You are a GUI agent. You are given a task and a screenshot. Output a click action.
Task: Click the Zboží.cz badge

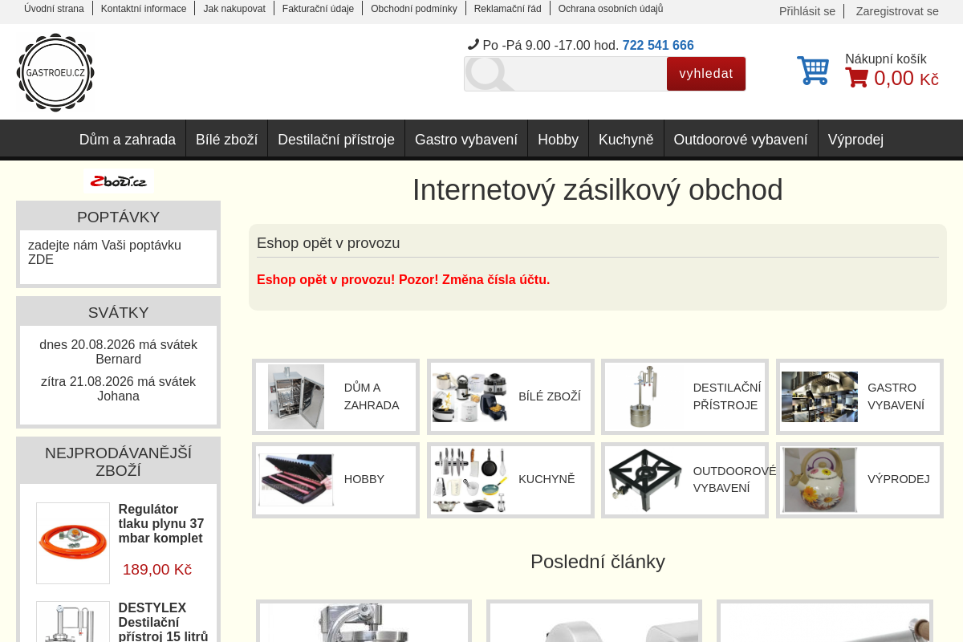point(119,181)
